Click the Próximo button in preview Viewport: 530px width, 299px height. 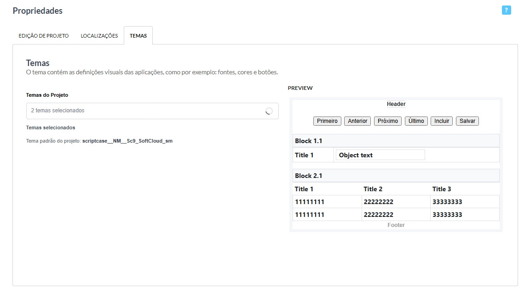[x=388, y=121]
